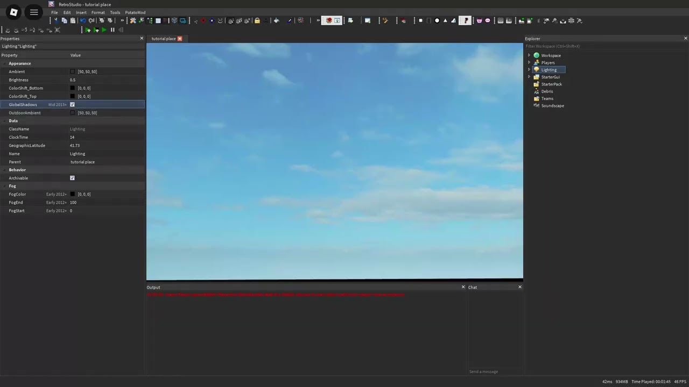Close the tutorial place tab
Screen dimensions: 689x387
click(180, 39)
